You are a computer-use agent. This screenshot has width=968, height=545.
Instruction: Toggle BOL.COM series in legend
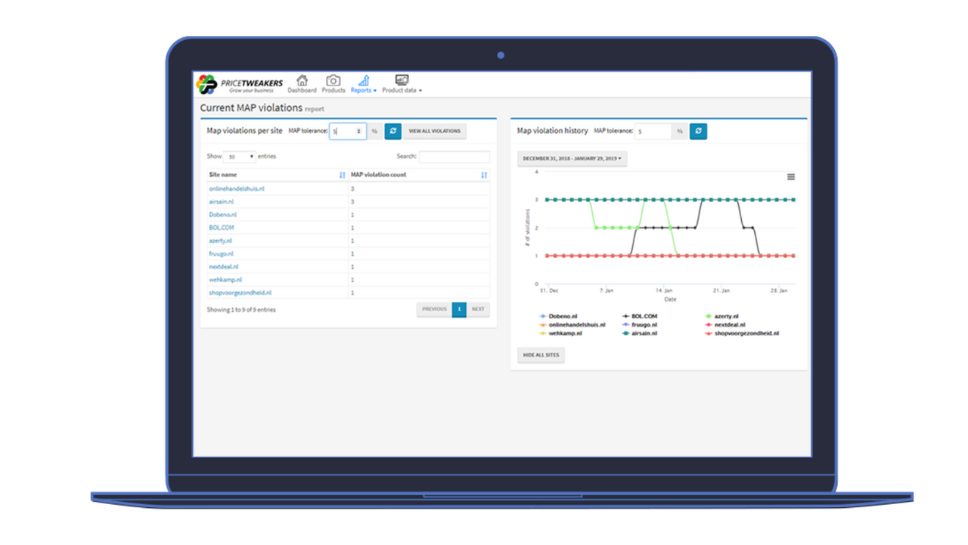pos(641,316)
